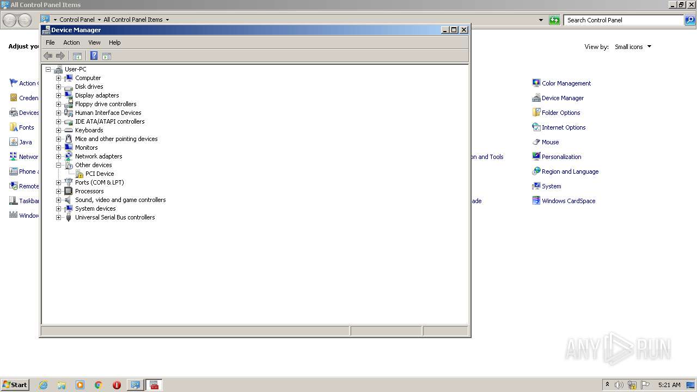
Task: Click the Disk drives category icon
Action: (x=69, y=87)
